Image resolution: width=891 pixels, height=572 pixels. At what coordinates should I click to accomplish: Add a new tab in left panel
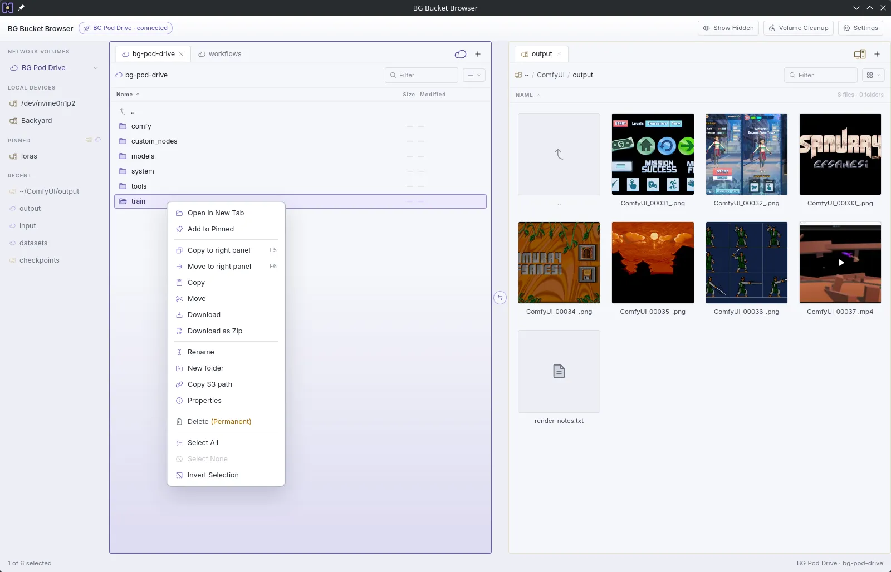tap(478, 54)
